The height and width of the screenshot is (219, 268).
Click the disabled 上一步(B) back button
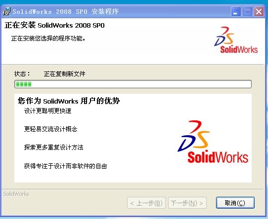tap(146, 203)
